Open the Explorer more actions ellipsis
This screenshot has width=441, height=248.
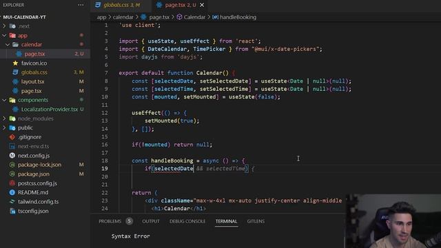click(81, 5)
